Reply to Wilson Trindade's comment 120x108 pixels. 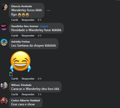point(28,94)
